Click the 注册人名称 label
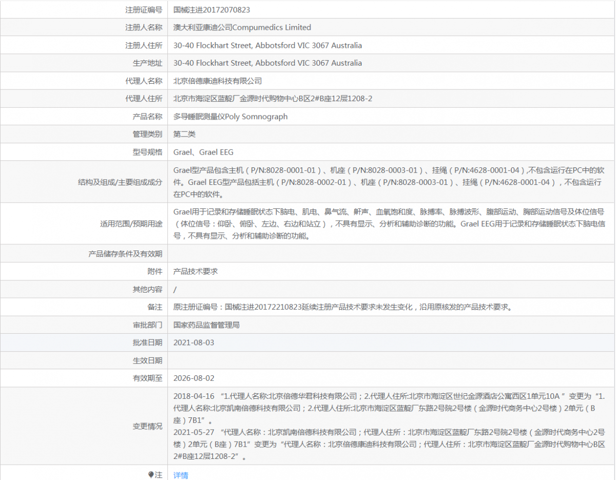 (x=144, y=27)
